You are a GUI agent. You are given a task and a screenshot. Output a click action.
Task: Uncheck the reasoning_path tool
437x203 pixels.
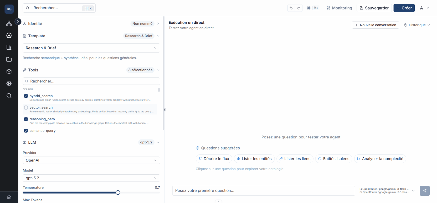tap(26, 119)
